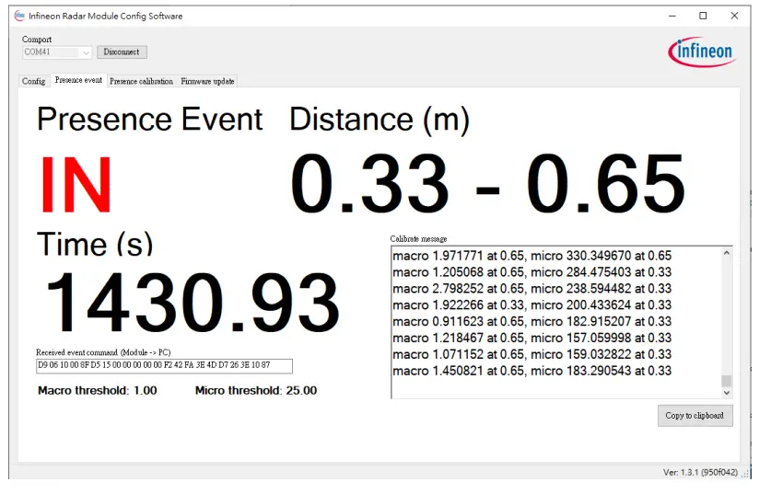Click the time value 1430.93

tap(193, 304)
